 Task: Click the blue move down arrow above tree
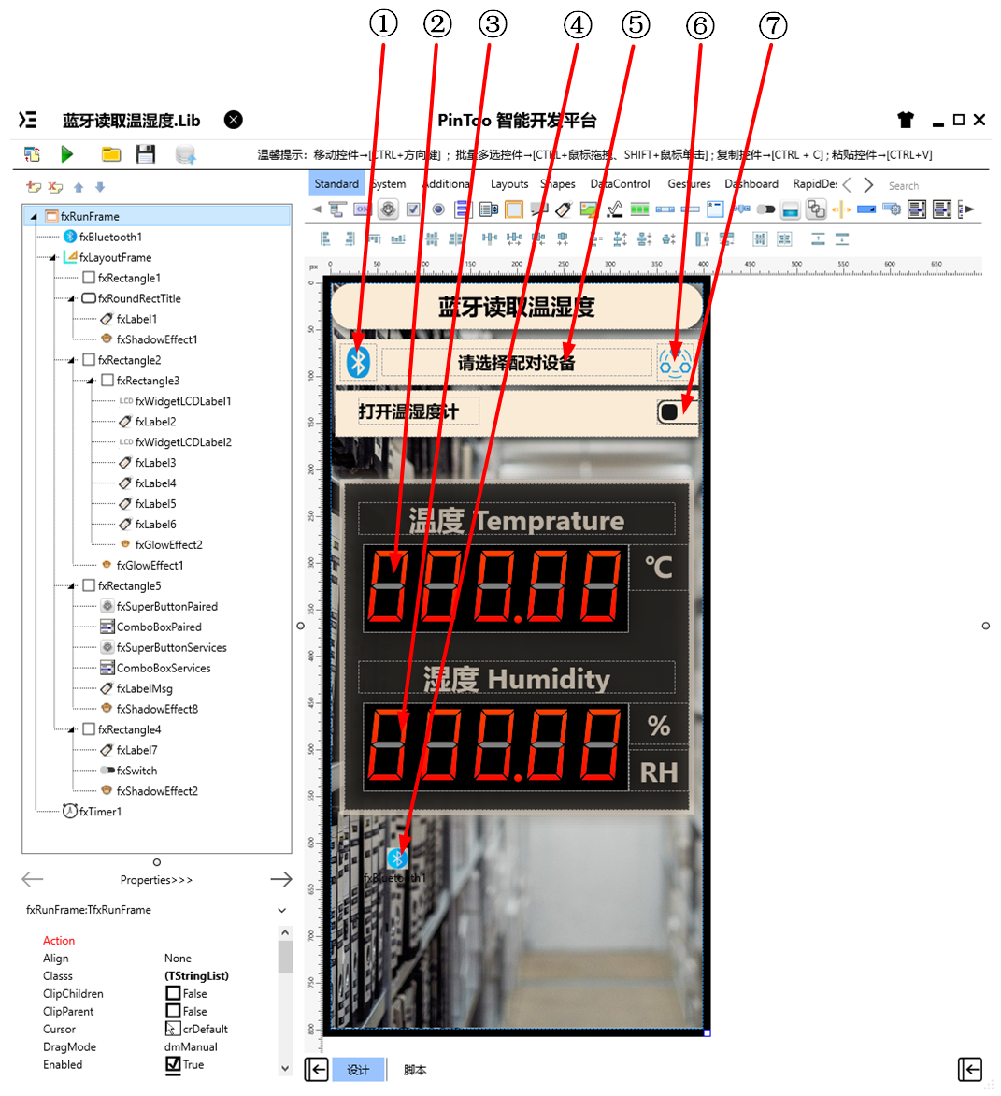[x=100, y=187]
